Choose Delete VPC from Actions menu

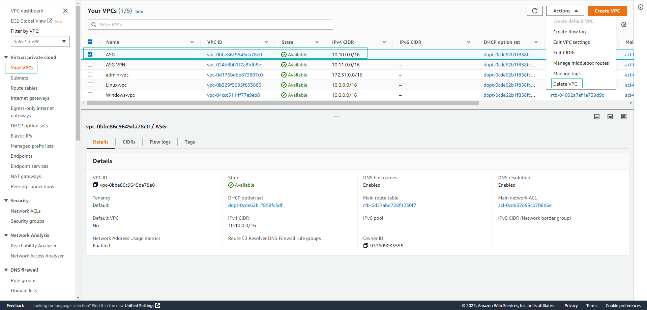(x=565, y=84)
